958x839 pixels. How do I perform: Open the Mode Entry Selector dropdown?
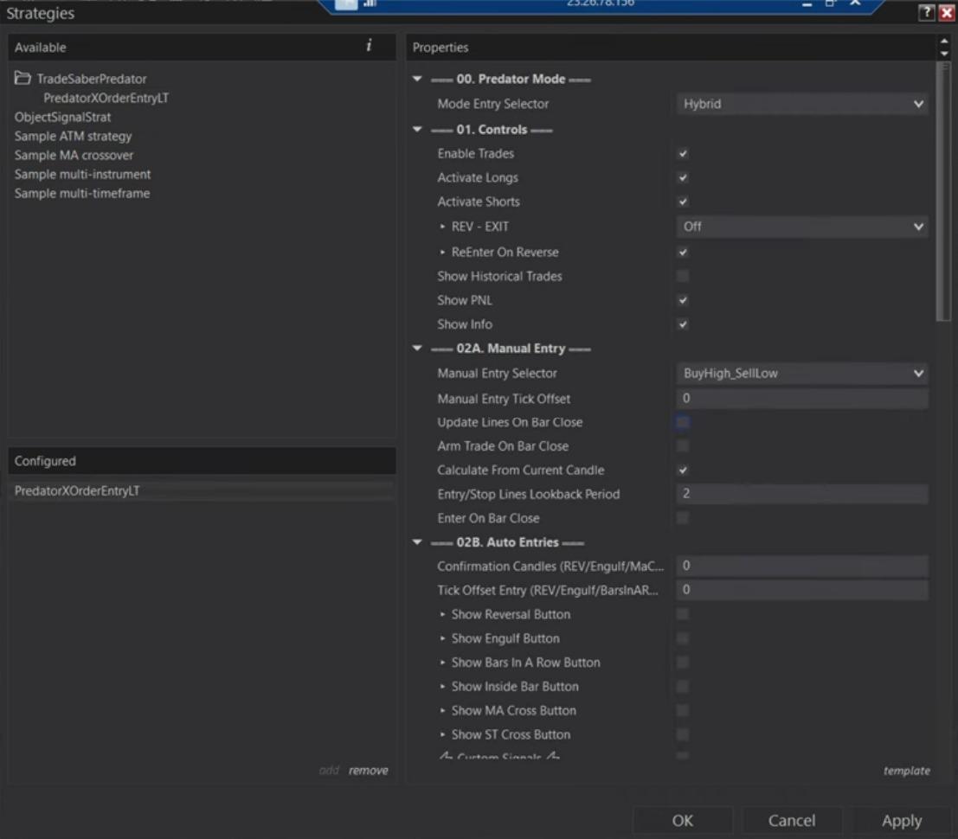point(800,105)
